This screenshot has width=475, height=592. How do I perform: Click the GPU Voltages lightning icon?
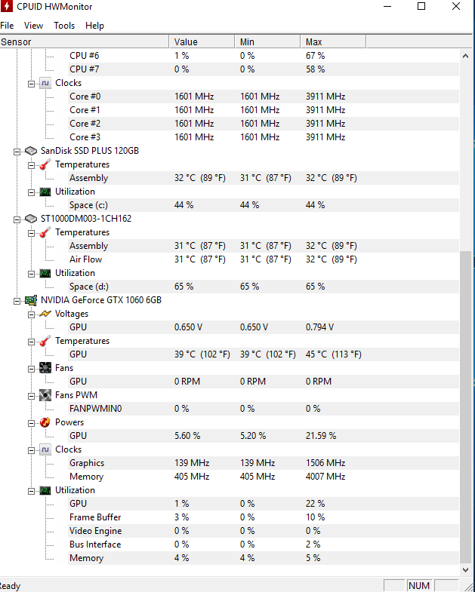click(45, 314)
